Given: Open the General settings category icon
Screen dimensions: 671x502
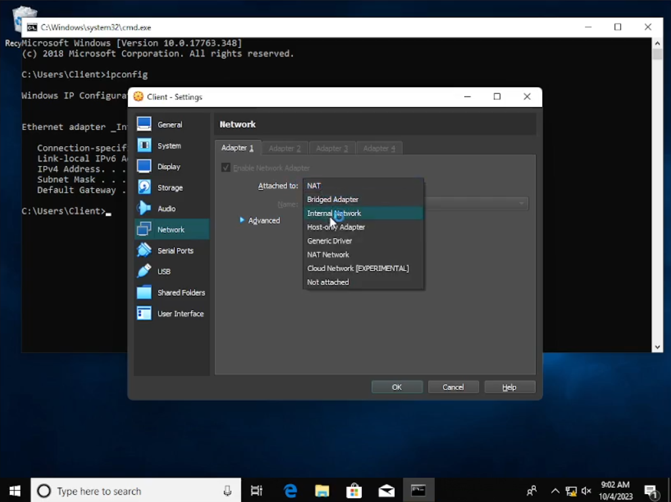Looking at the screenshot, I should 144,124.
